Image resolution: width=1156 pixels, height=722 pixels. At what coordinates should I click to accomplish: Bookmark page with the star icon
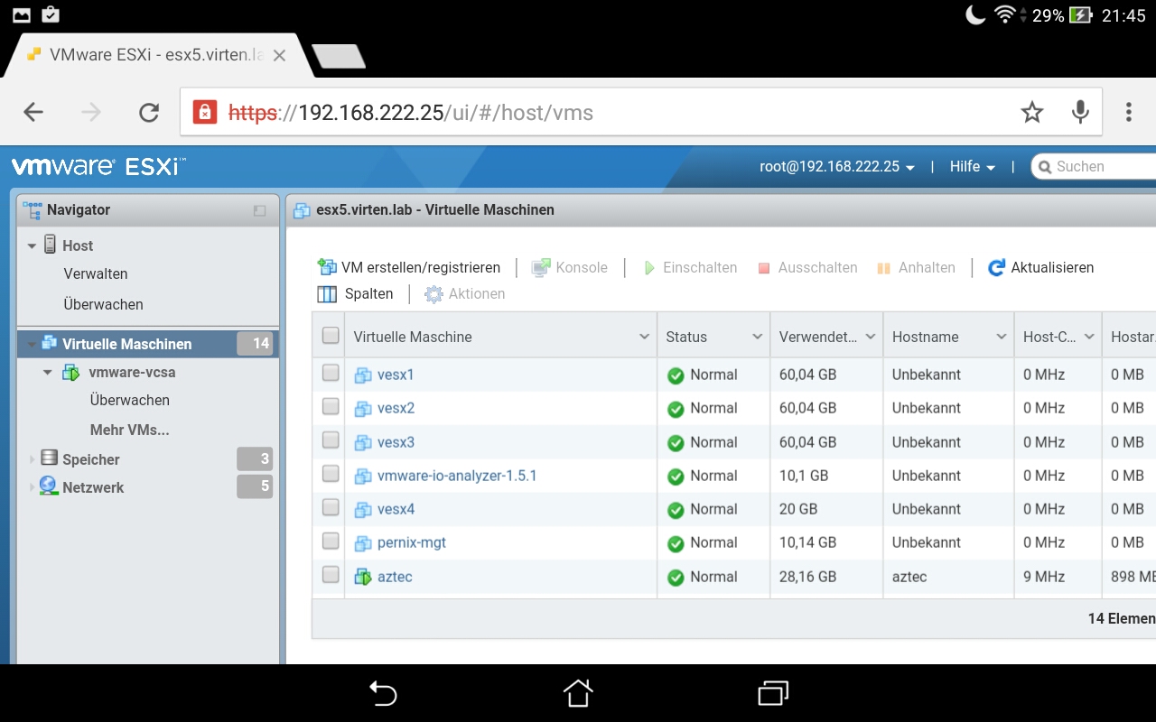[x=1032, y=113]
